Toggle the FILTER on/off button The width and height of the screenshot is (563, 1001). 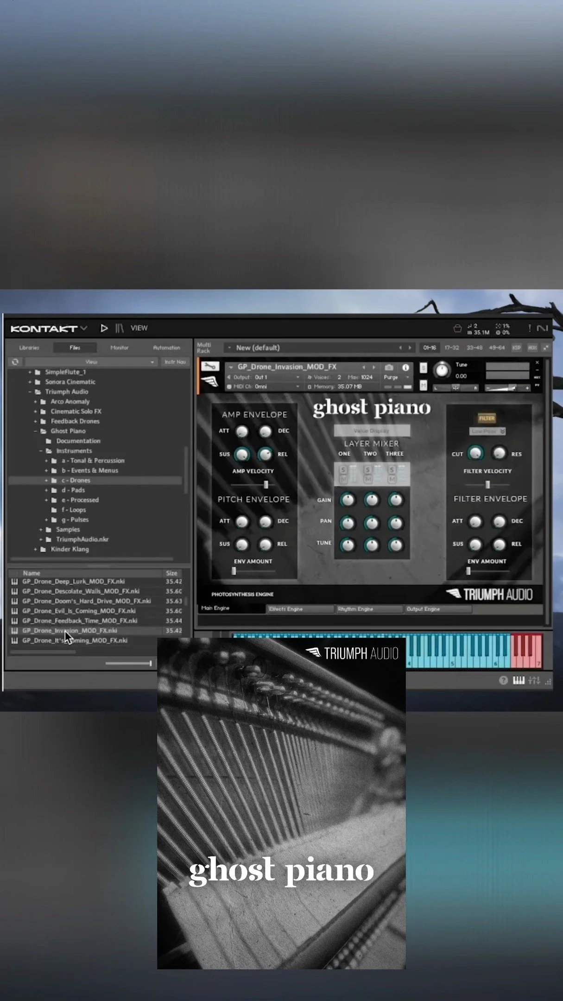coord(487,418)
